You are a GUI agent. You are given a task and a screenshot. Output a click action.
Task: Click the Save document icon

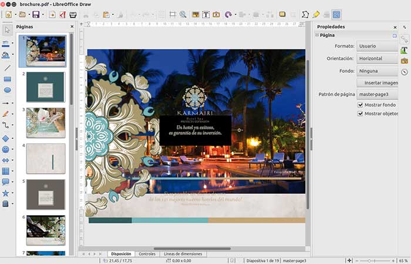click(36, 14)
